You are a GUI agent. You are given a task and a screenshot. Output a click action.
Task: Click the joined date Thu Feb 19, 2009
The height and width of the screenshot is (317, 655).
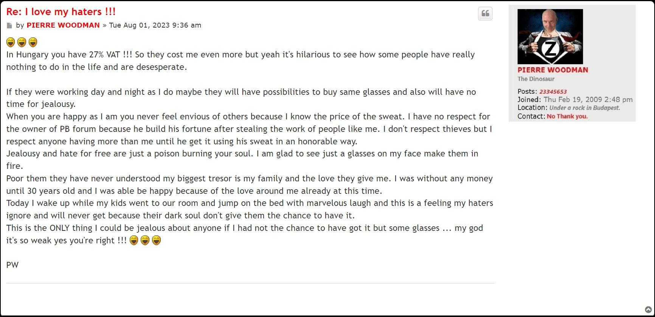pyautogui.click(x=588, y=100)
